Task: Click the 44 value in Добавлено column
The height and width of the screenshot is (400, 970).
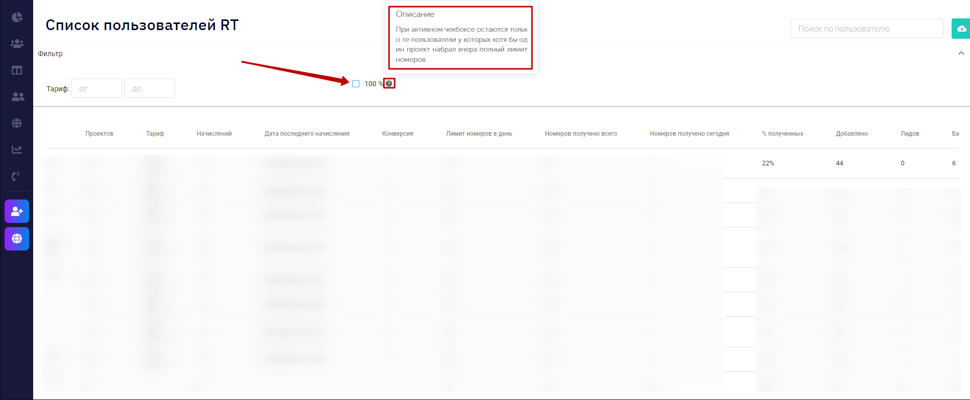Action: coord(839,163)
